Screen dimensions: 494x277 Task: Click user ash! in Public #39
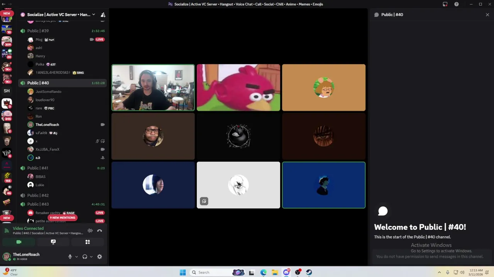pos(39,48)
